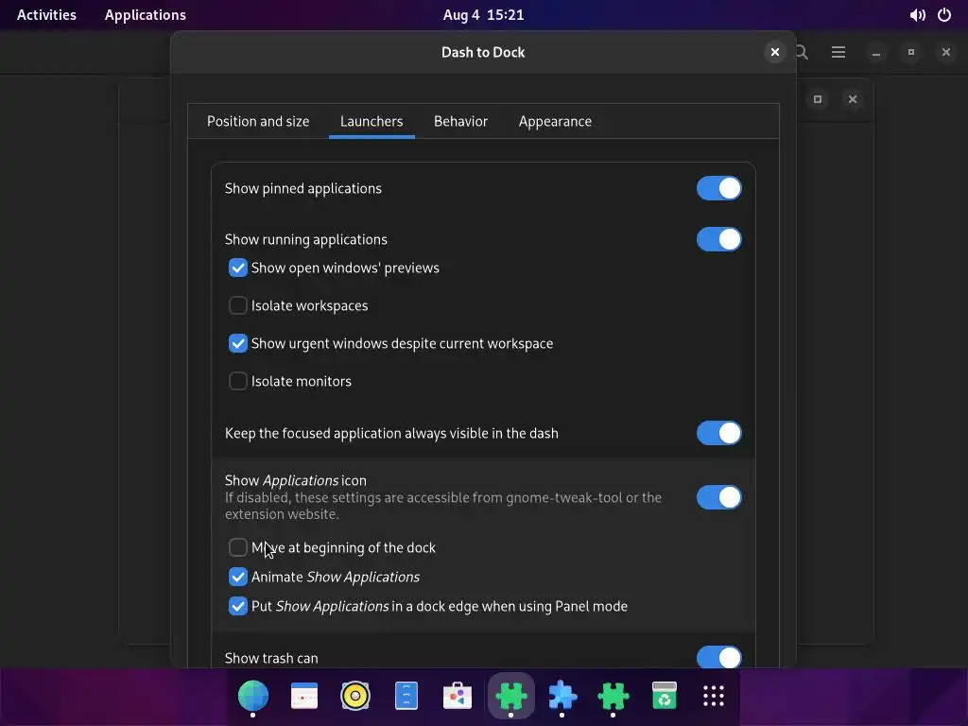
Task: Open Activities overview
Action: [47, 15]
